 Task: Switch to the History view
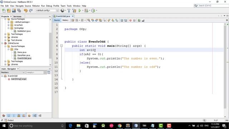point(65,20)
